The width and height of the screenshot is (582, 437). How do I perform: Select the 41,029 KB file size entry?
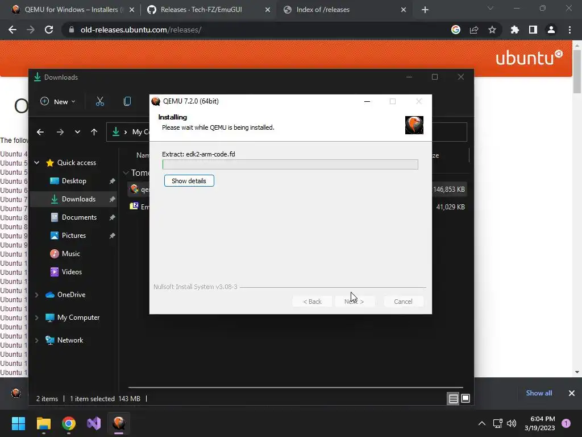[x=450, y=207]
